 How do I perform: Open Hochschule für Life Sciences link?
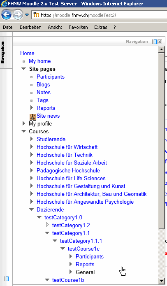pos(71,178)
